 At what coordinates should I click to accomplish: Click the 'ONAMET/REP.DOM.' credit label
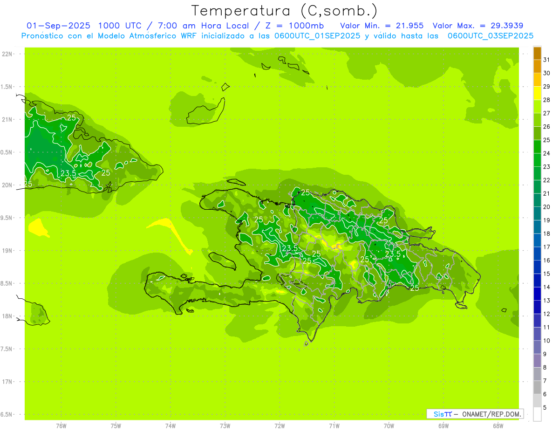point(492,414)
